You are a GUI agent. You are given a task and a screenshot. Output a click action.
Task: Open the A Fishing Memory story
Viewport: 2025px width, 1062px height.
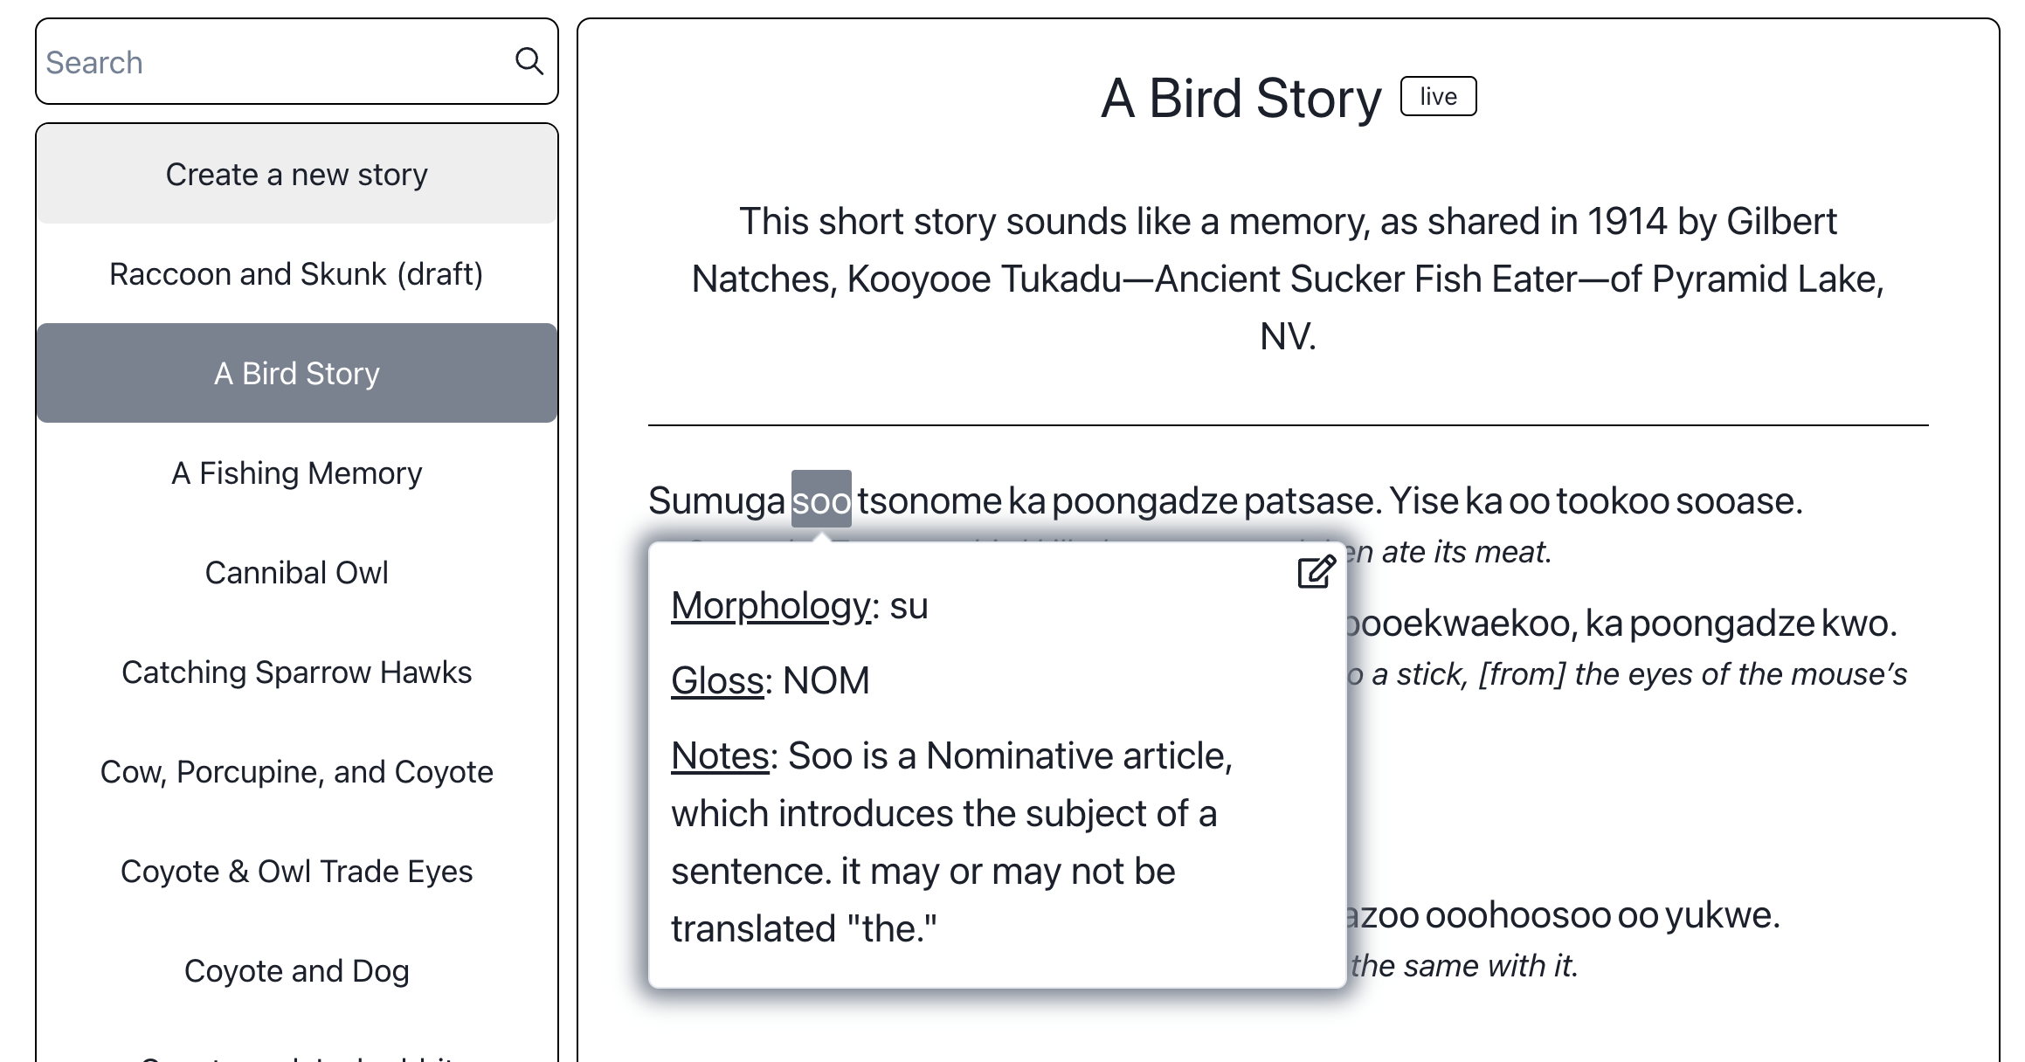(296, 473)
